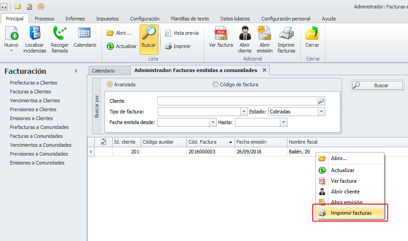Click the Nuevo document icon

coord(11,33)
